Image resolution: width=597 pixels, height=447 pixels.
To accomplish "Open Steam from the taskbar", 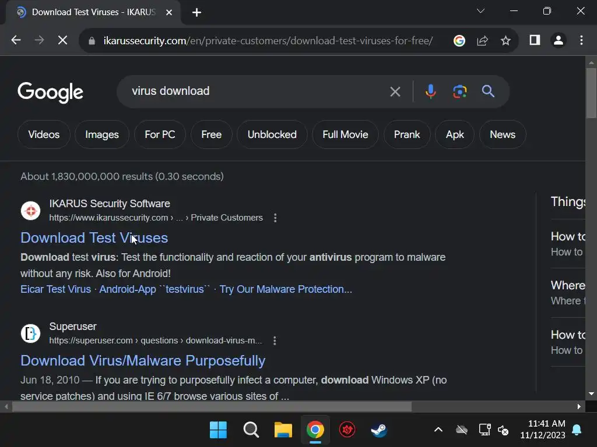I will coord(379,430).
